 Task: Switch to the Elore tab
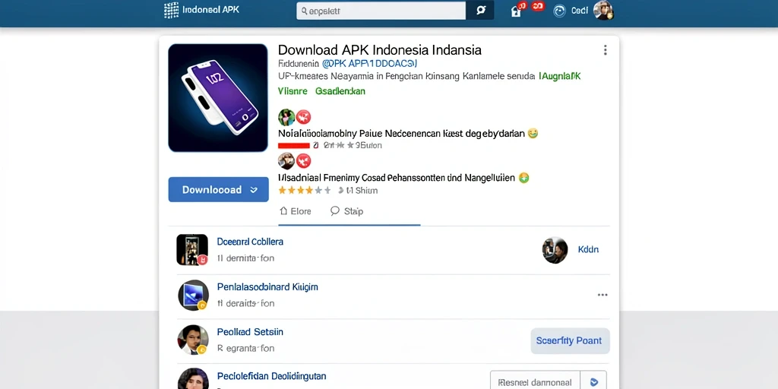(296, 211)
